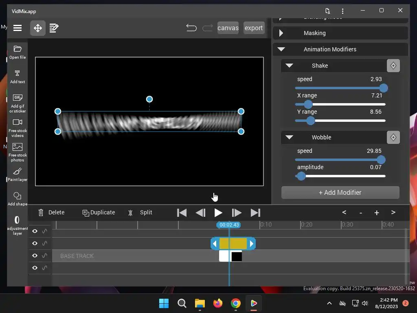
Task: Add a paint layer
Action: (18, 175)
